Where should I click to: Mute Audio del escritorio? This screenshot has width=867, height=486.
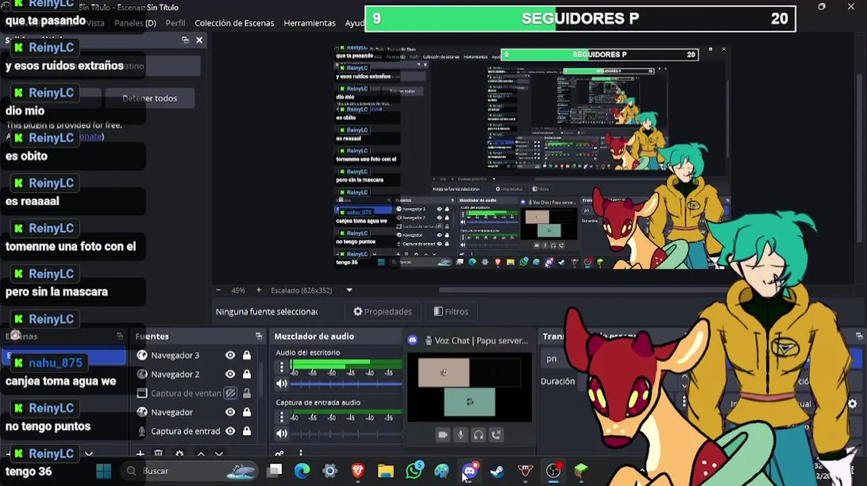pyautogui.click(x=282, y=383)
